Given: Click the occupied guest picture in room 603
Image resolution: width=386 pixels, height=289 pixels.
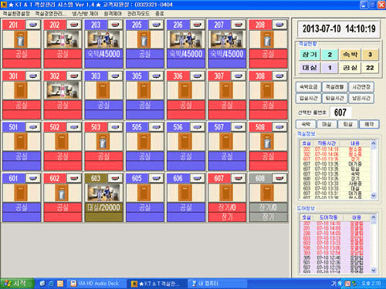Looking at the screenshot, I should click(x=103, y=193).
